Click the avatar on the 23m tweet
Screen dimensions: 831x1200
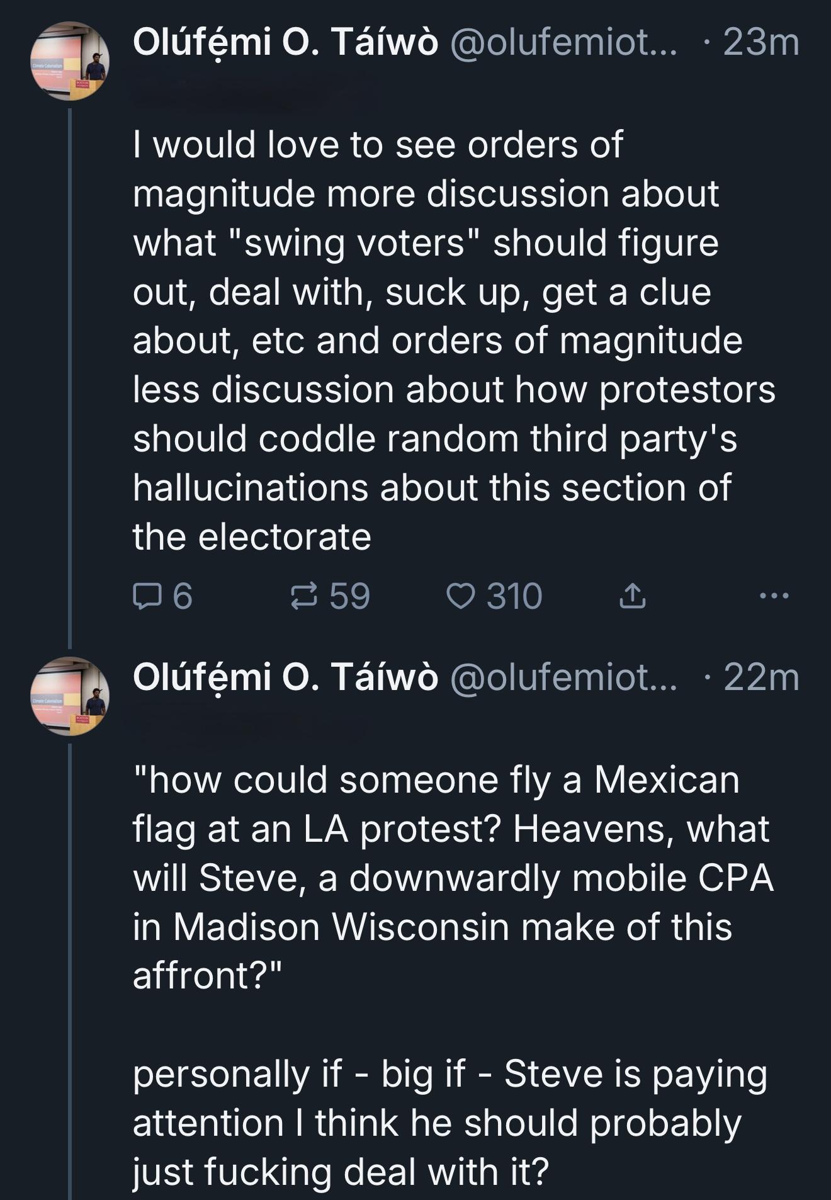click(x=71, y=60)
